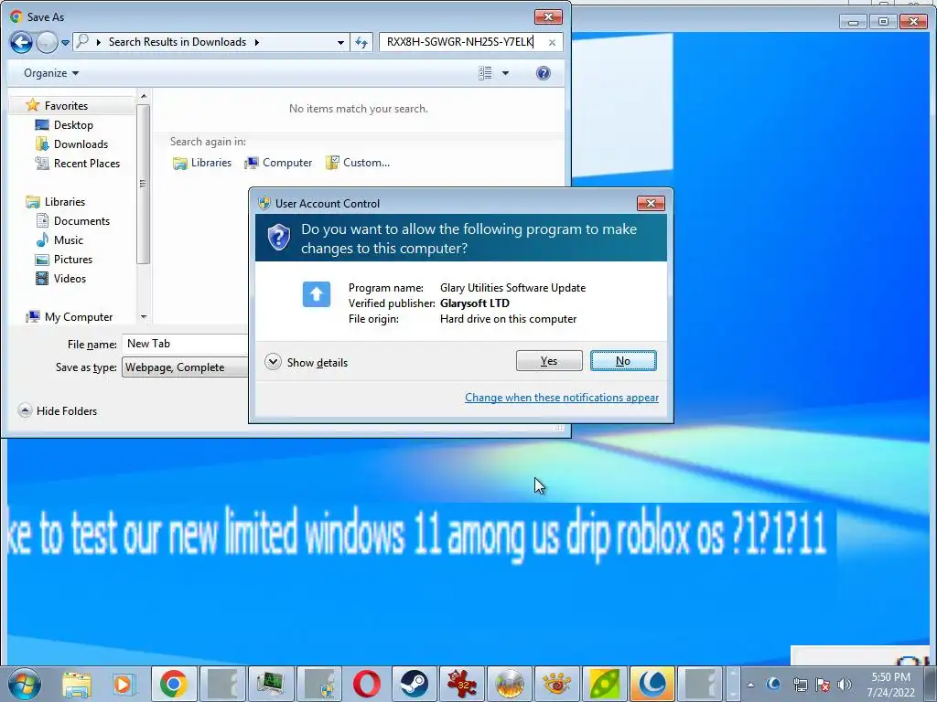Open recent locations dropdown arrow

65,42
